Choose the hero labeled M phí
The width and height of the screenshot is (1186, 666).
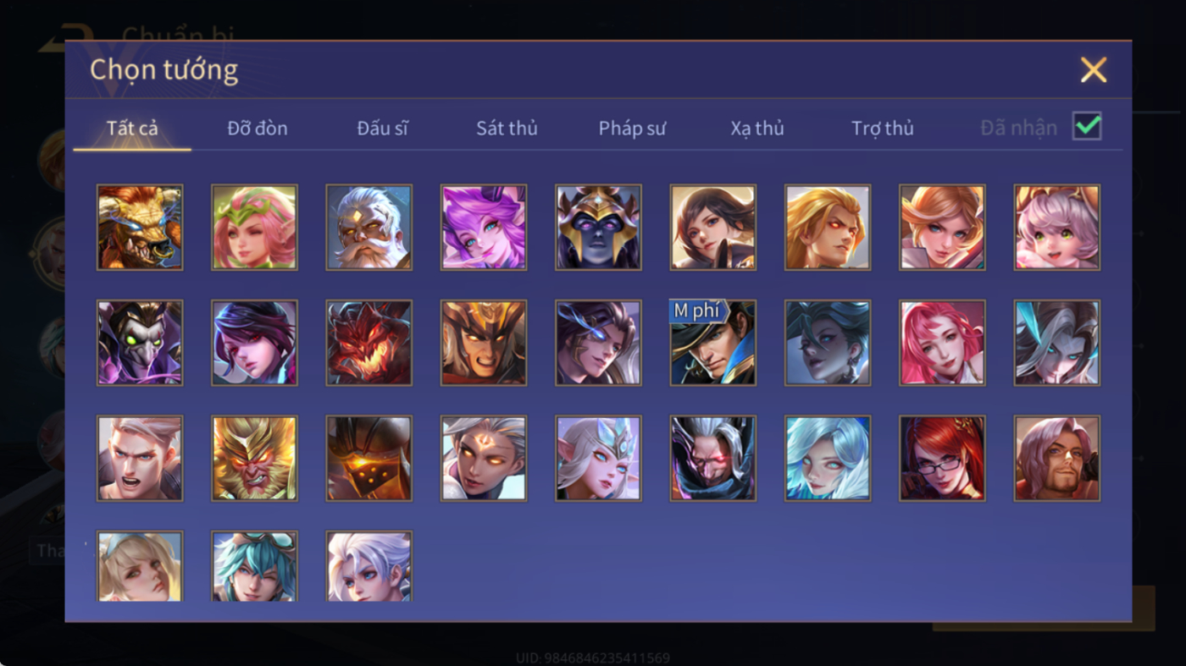point(713,343)
